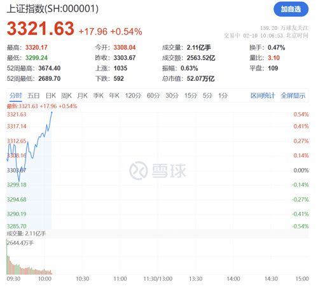318x287 pixels.
Task: Click the 成交量: 2.11亿手 volume caption
Action: pyautogui.click(x=26, y=234)
